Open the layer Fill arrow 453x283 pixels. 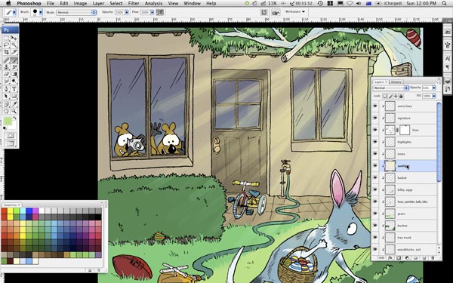(433, 96)
